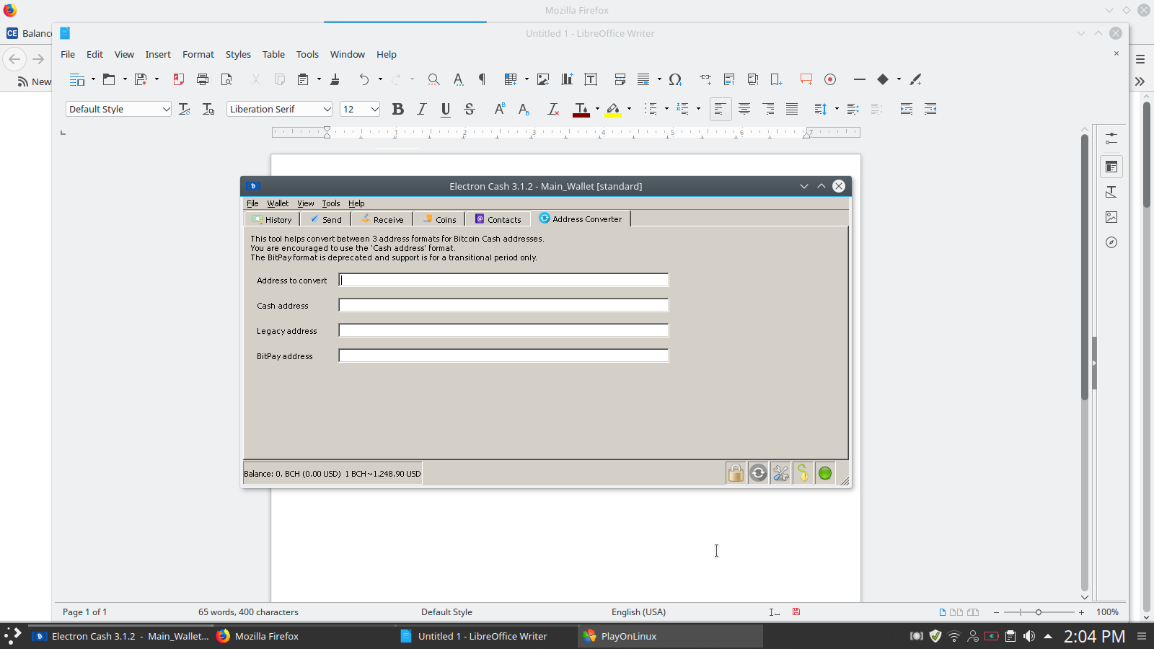Expand the Undo history dropdown arrow
The width and height of the screenshot is (1154, 649).
[x=380, y=79]
